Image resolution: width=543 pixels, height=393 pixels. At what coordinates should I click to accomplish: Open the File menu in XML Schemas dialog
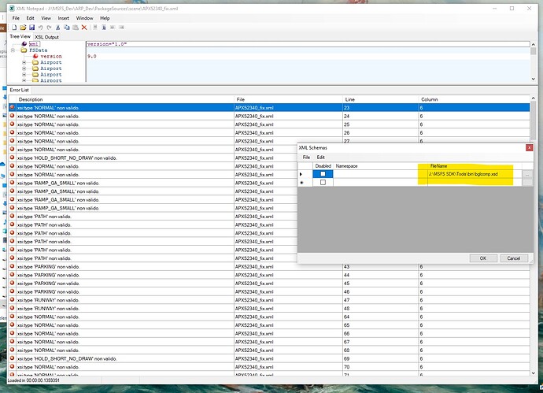point(306,158)
